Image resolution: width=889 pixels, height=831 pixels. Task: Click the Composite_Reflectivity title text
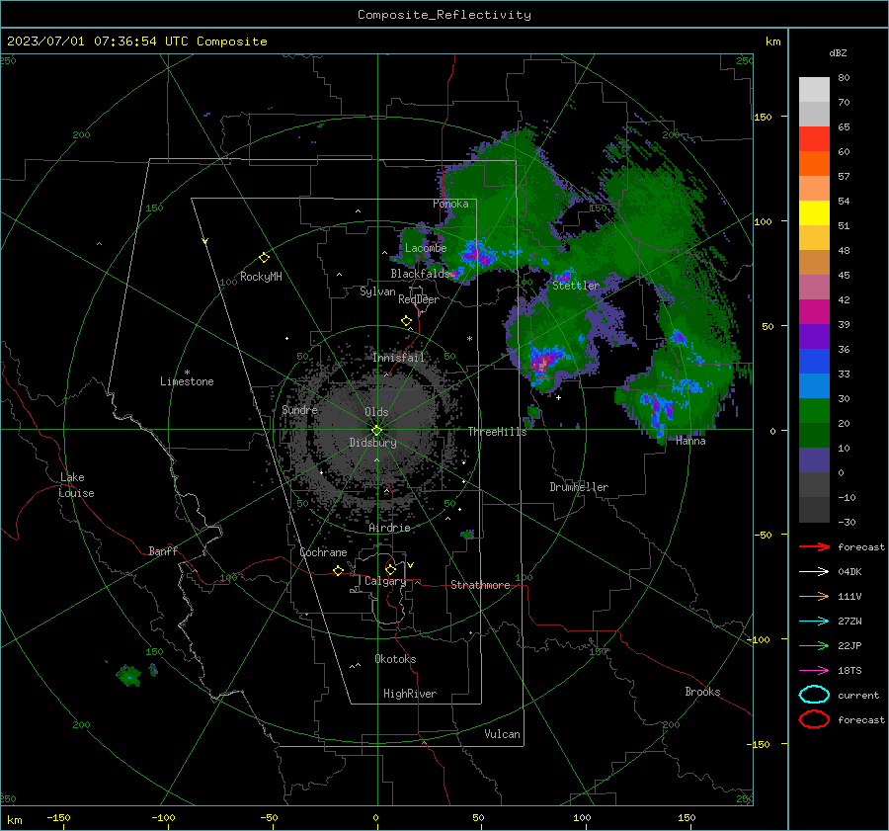coord(444,15)
